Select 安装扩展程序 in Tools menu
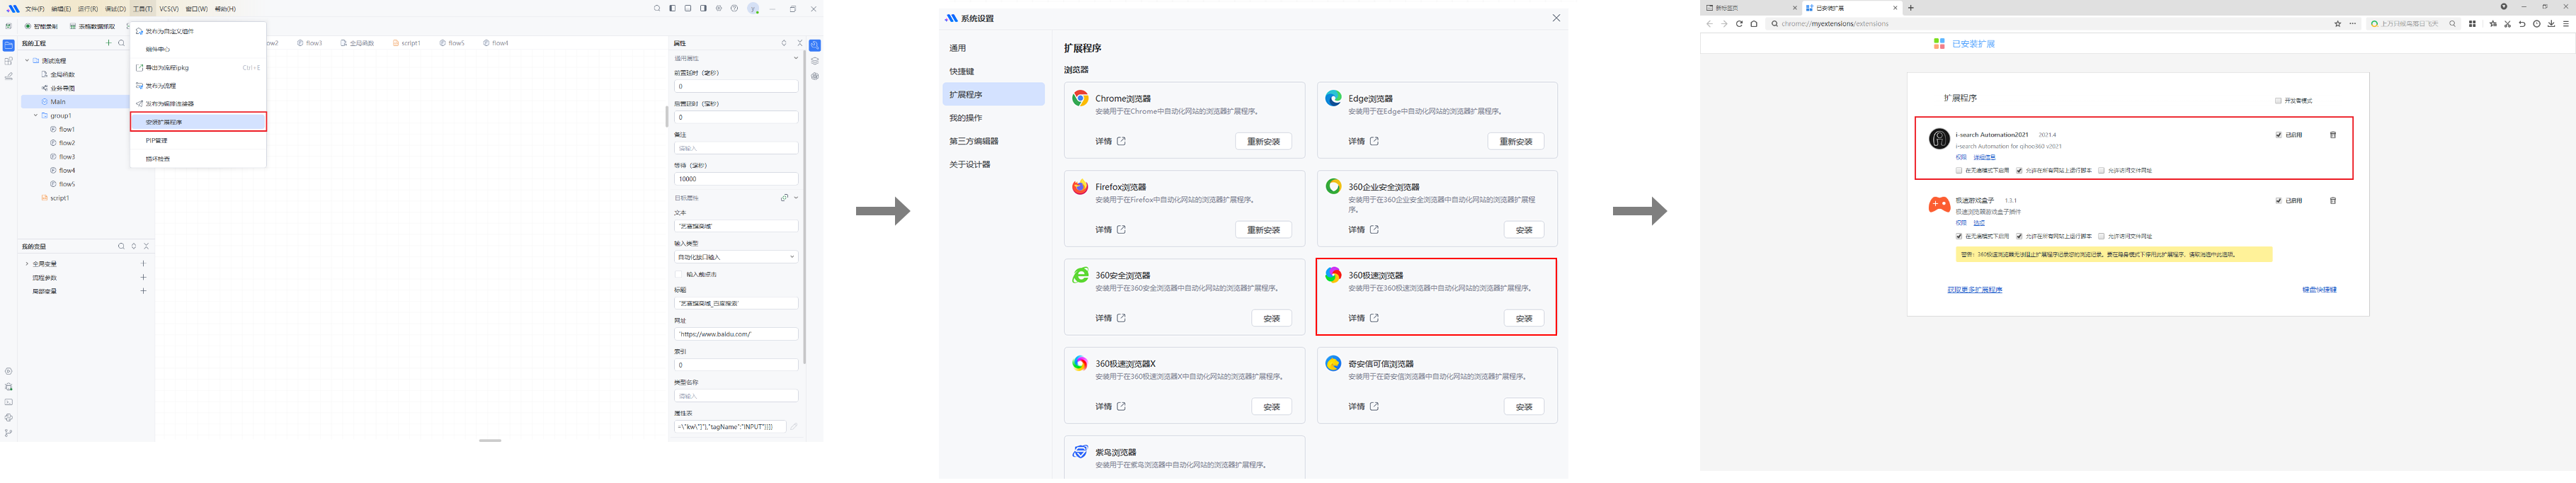 (x=198, y=122)
